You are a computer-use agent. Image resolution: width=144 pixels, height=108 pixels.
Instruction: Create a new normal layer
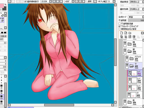point(122,33)
